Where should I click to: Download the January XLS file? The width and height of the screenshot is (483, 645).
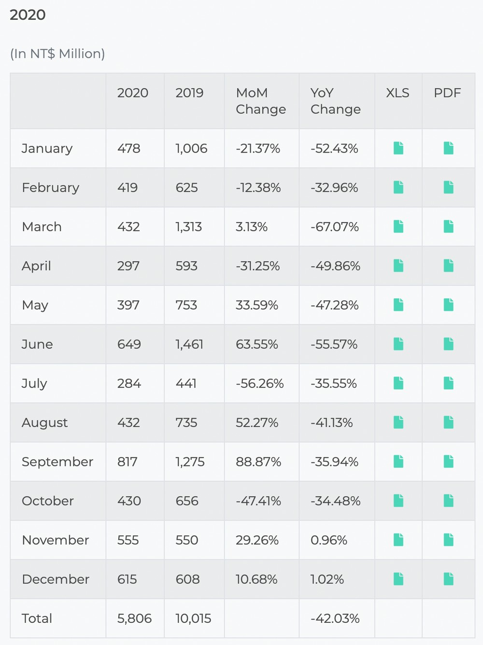(398, 148)
